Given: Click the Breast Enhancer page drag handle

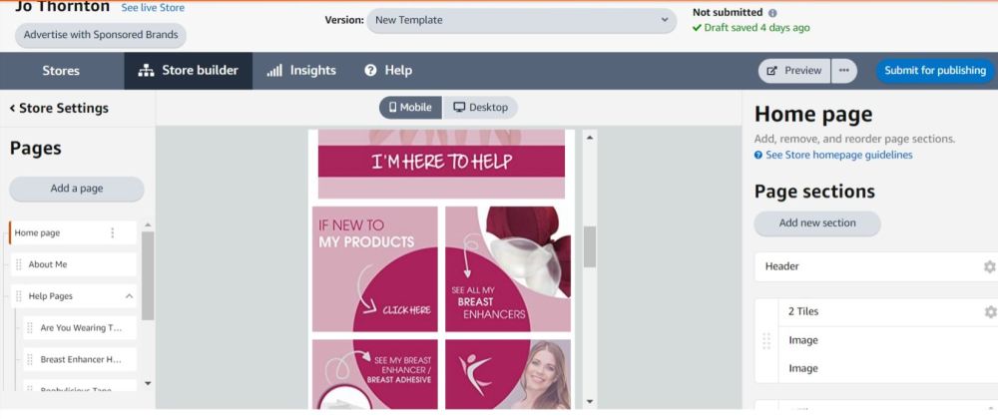Looking at the screenshot, I should 29,359.
